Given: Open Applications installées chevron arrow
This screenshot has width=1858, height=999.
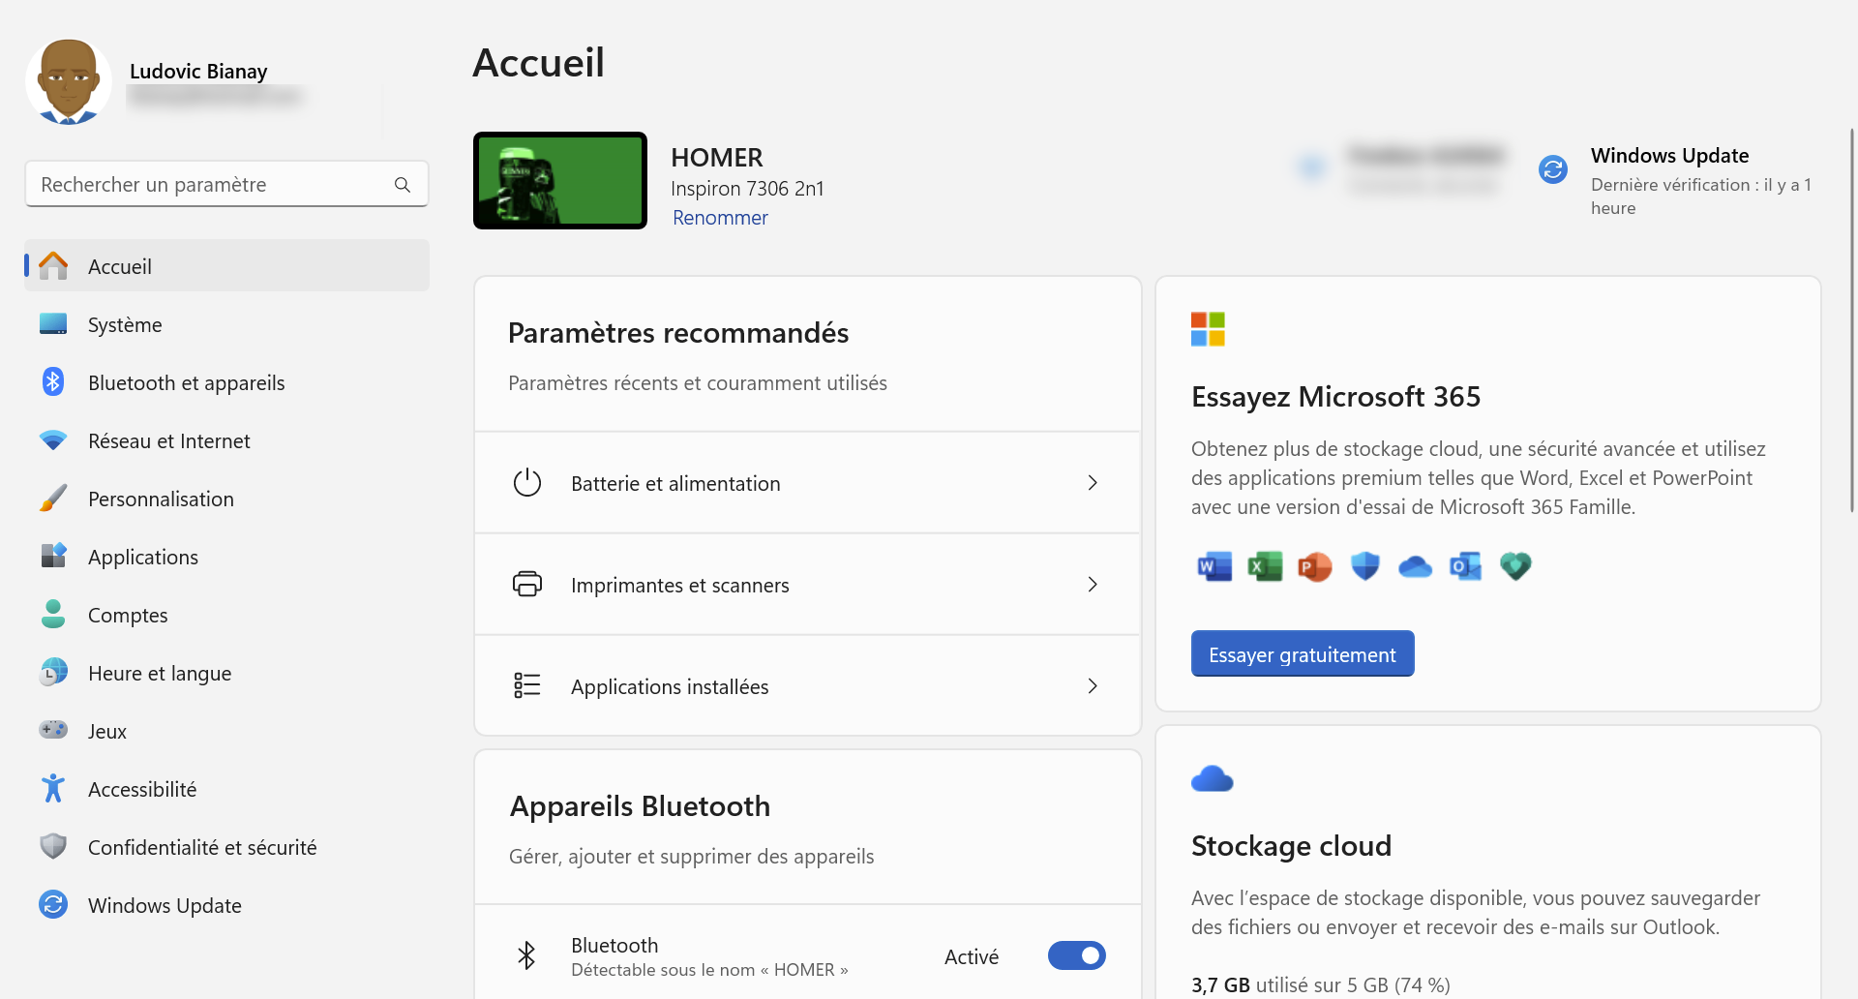Looking at the screenshot, I should [1093, 686].
